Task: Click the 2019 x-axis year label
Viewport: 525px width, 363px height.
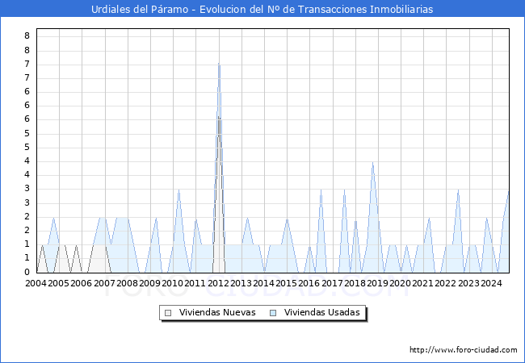Action: coord(377,283)
